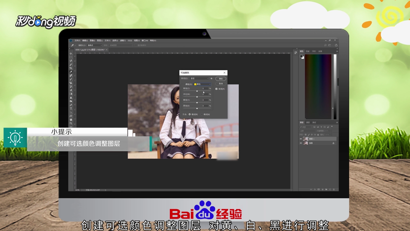Open the 编辑(E) Edit menu
The height and width of the screenshot is (231, 410).
click(85, 40)
